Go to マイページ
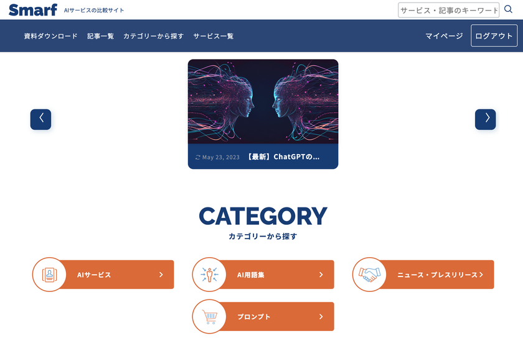523x341 pixels. pos(444,36)
